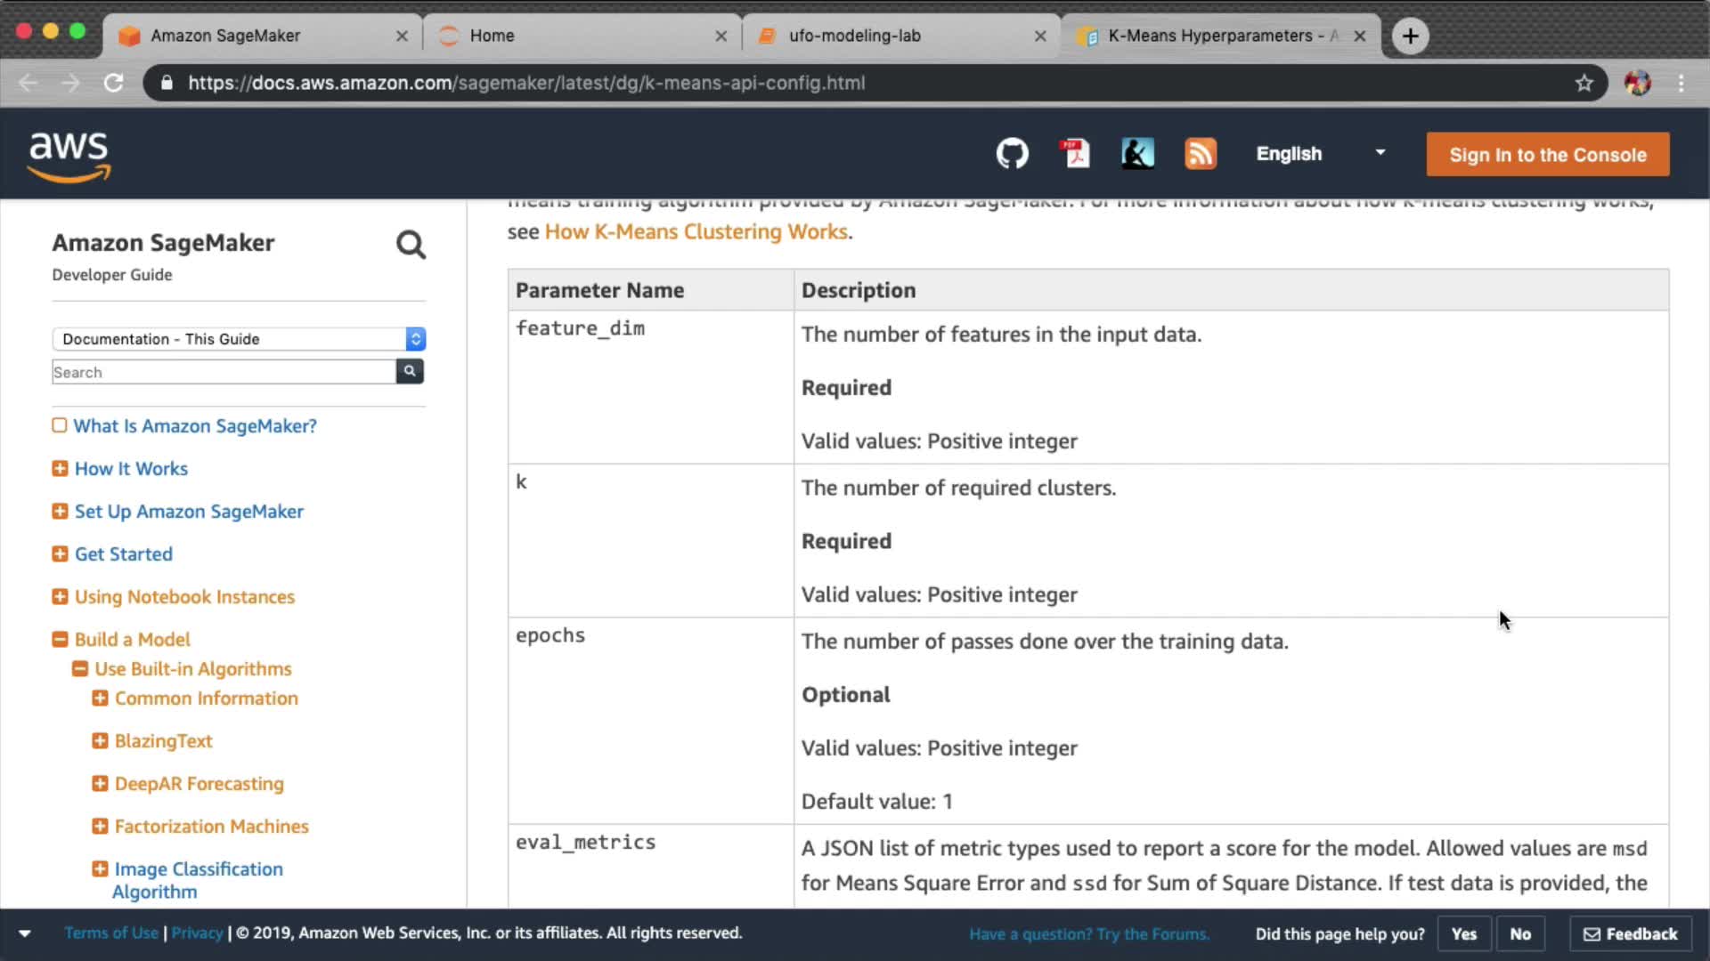1710x961 pixels.
Task: Open the RSS feed icon
Action: click(x=1200, y=154)
